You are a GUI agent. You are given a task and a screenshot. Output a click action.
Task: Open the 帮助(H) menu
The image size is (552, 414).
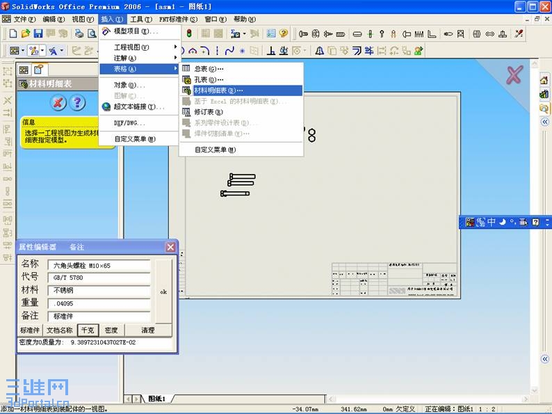point(245,19)
